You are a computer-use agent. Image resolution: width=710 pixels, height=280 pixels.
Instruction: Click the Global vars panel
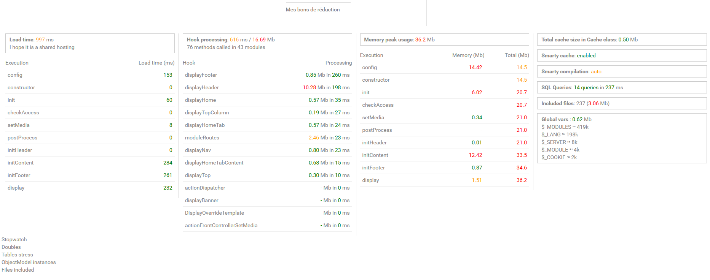point(622,138)
